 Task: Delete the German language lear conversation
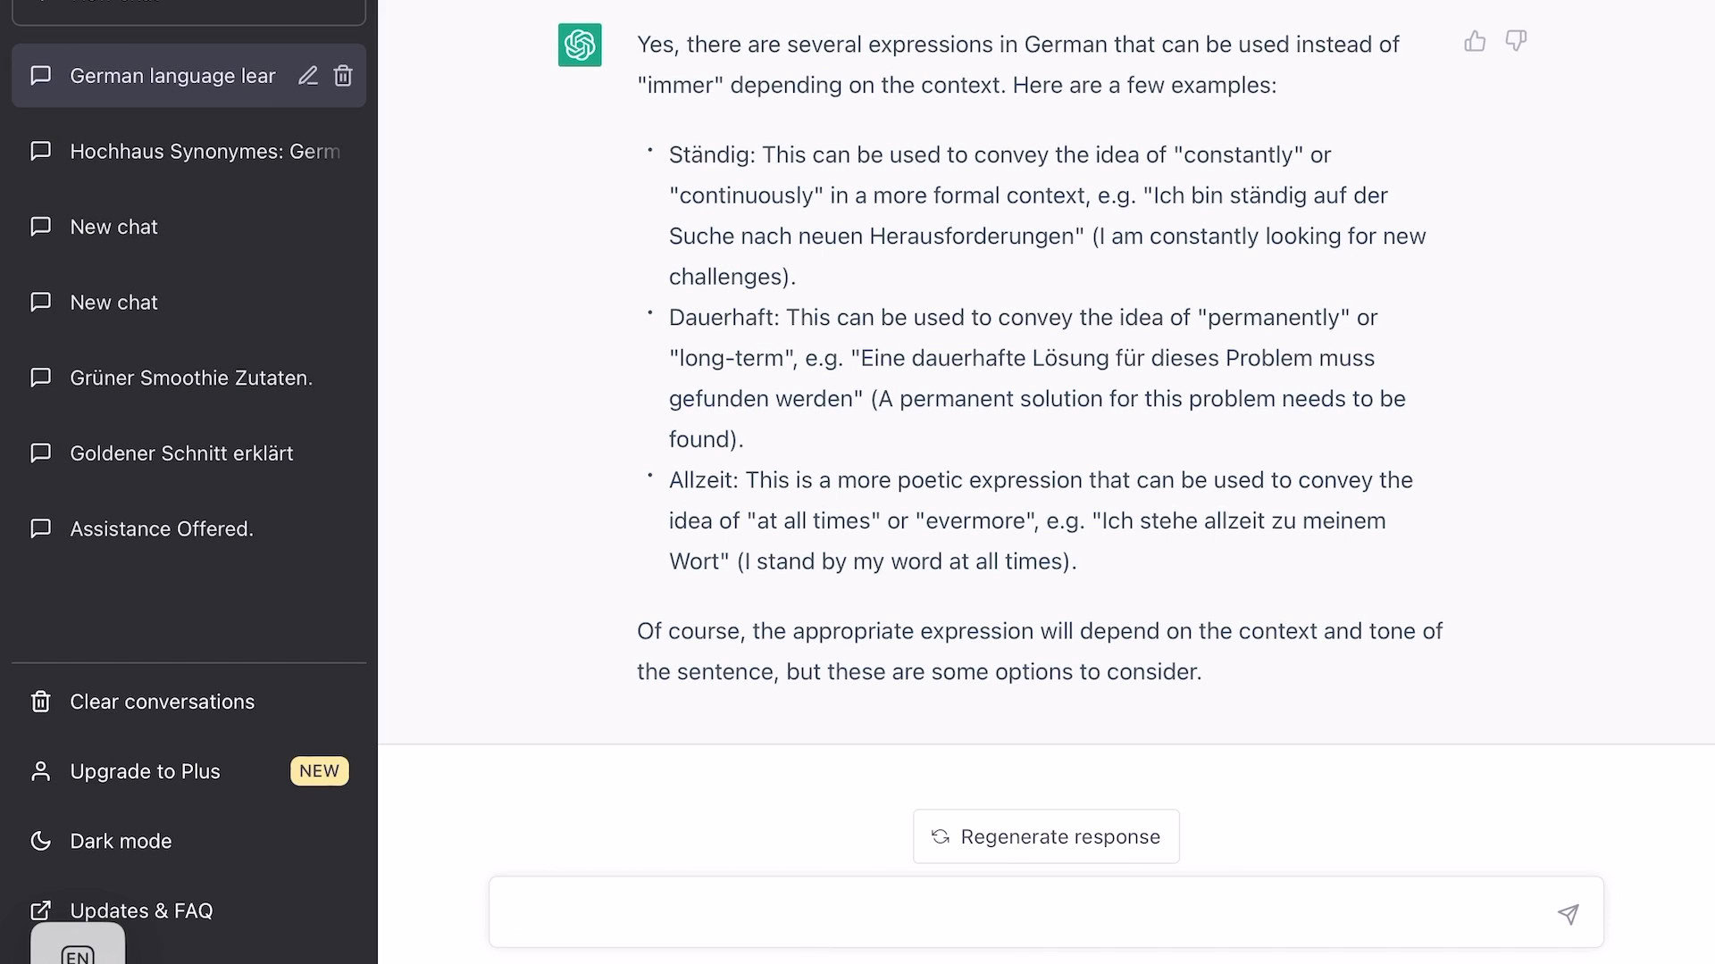tap(343, 76)
